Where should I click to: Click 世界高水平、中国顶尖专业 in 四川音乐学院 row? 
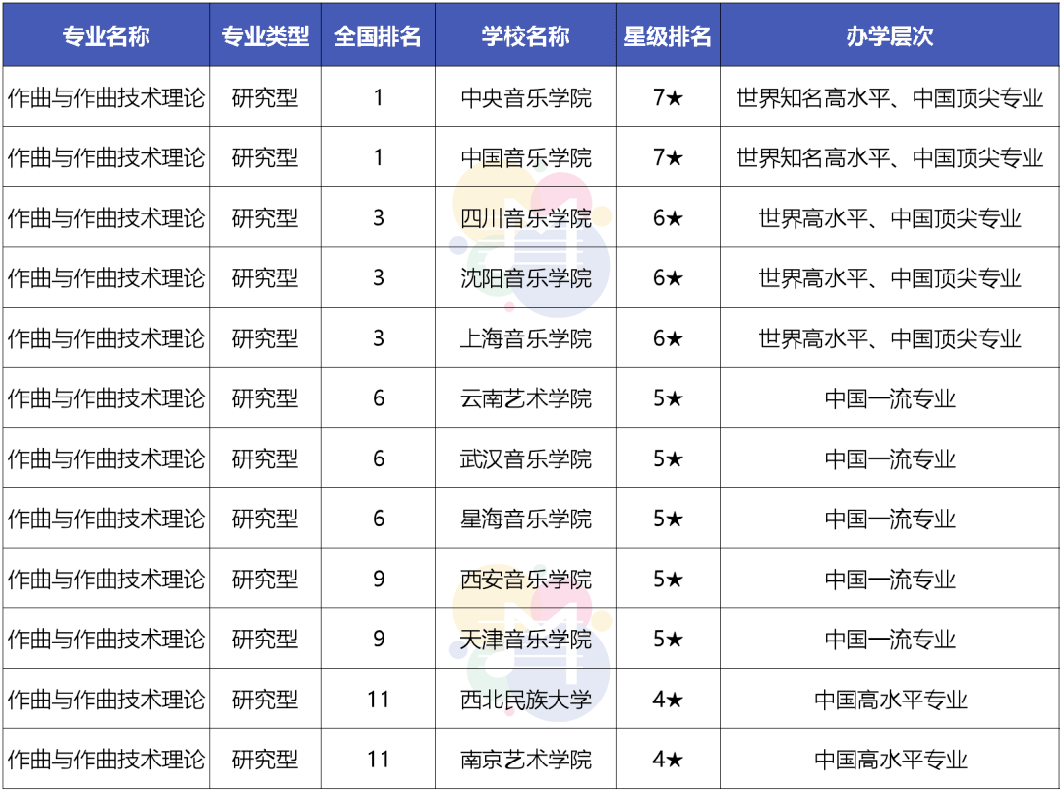point(890,218)
